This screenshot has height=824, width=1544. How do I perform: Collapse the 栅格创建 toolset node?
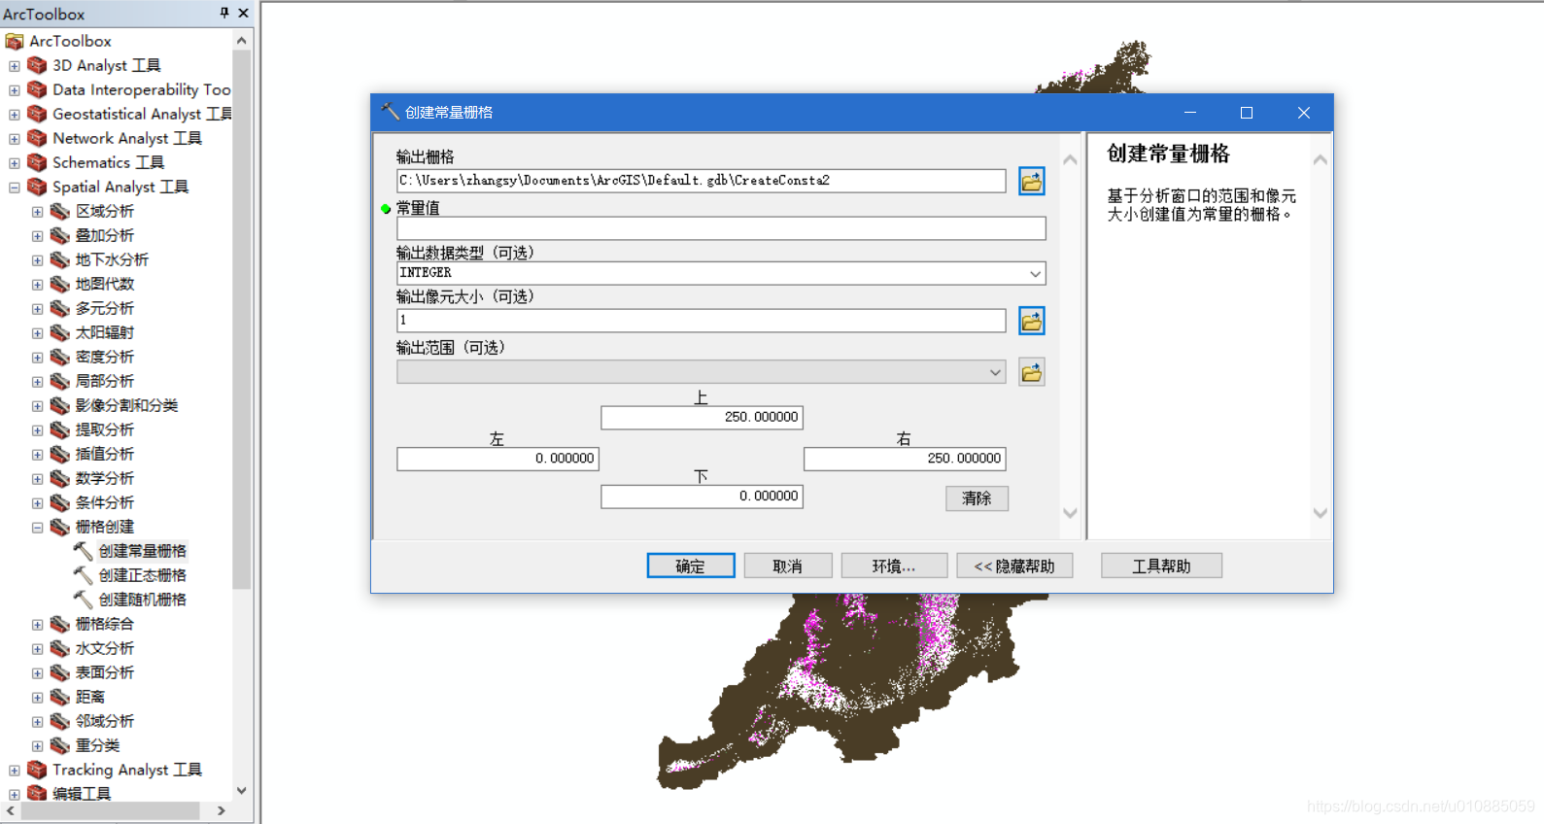tap(37, 528)
